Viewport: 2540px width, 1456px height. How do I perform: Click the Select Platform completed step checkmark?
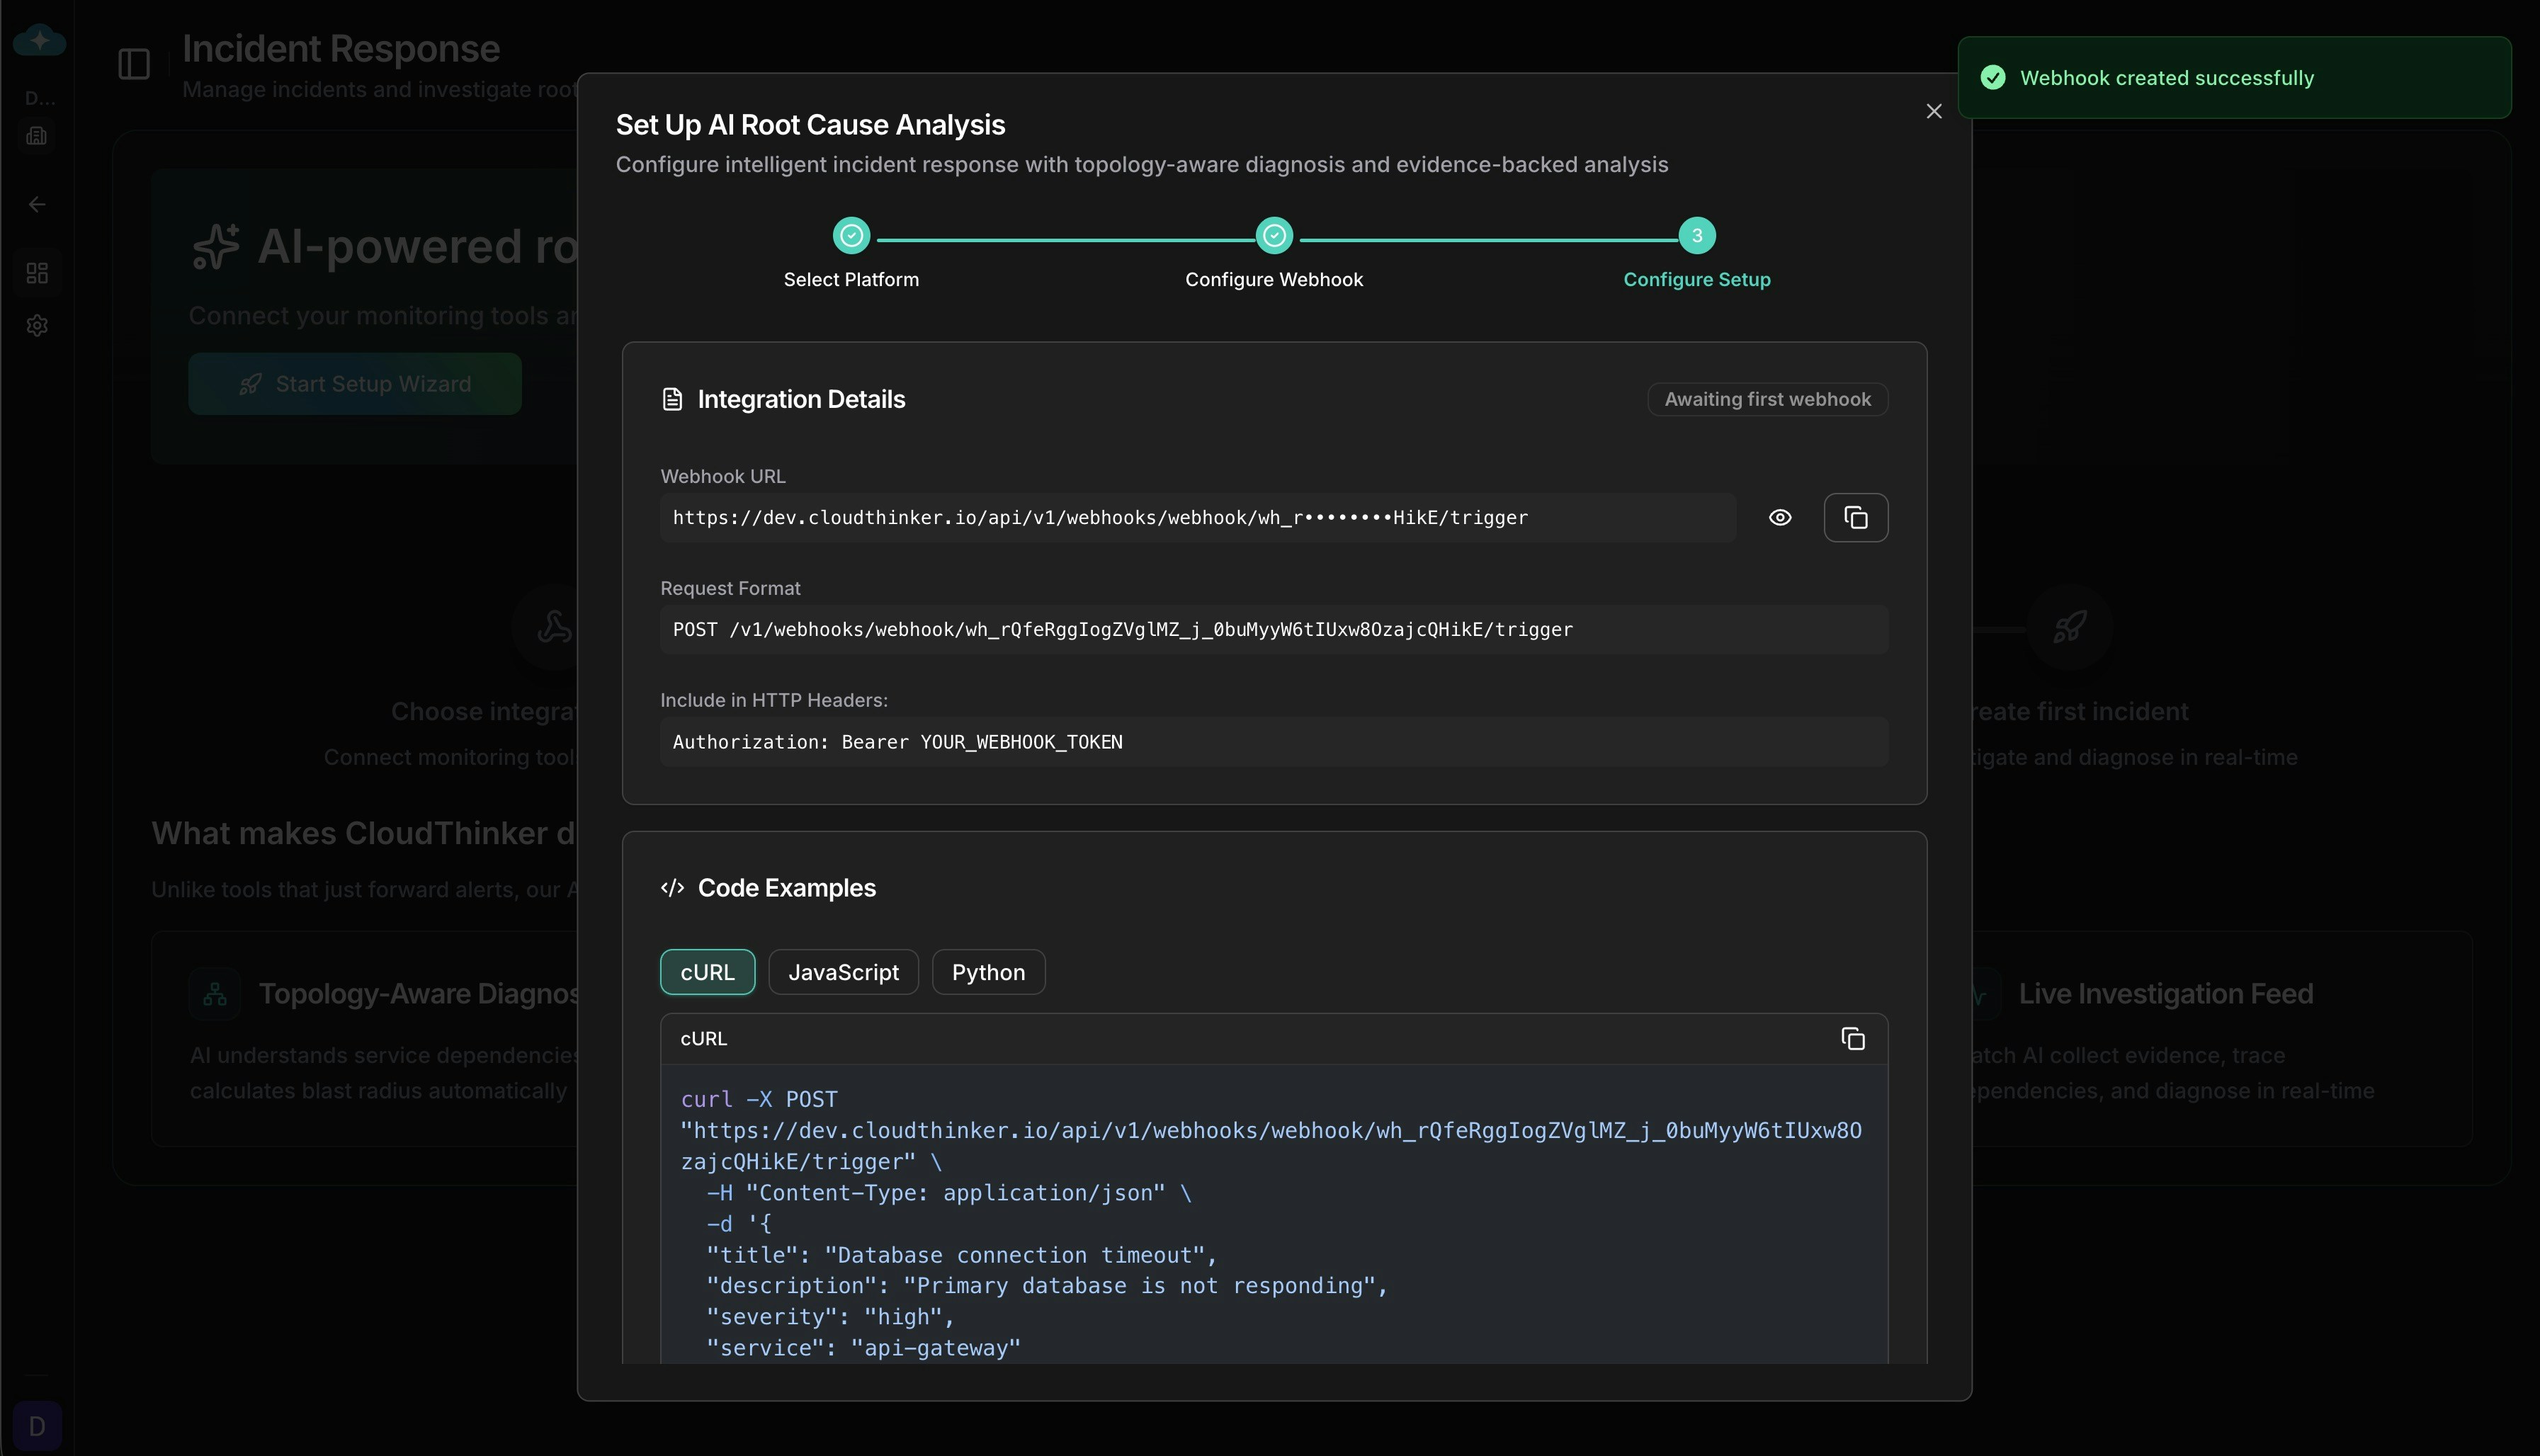tap(851, 235)
